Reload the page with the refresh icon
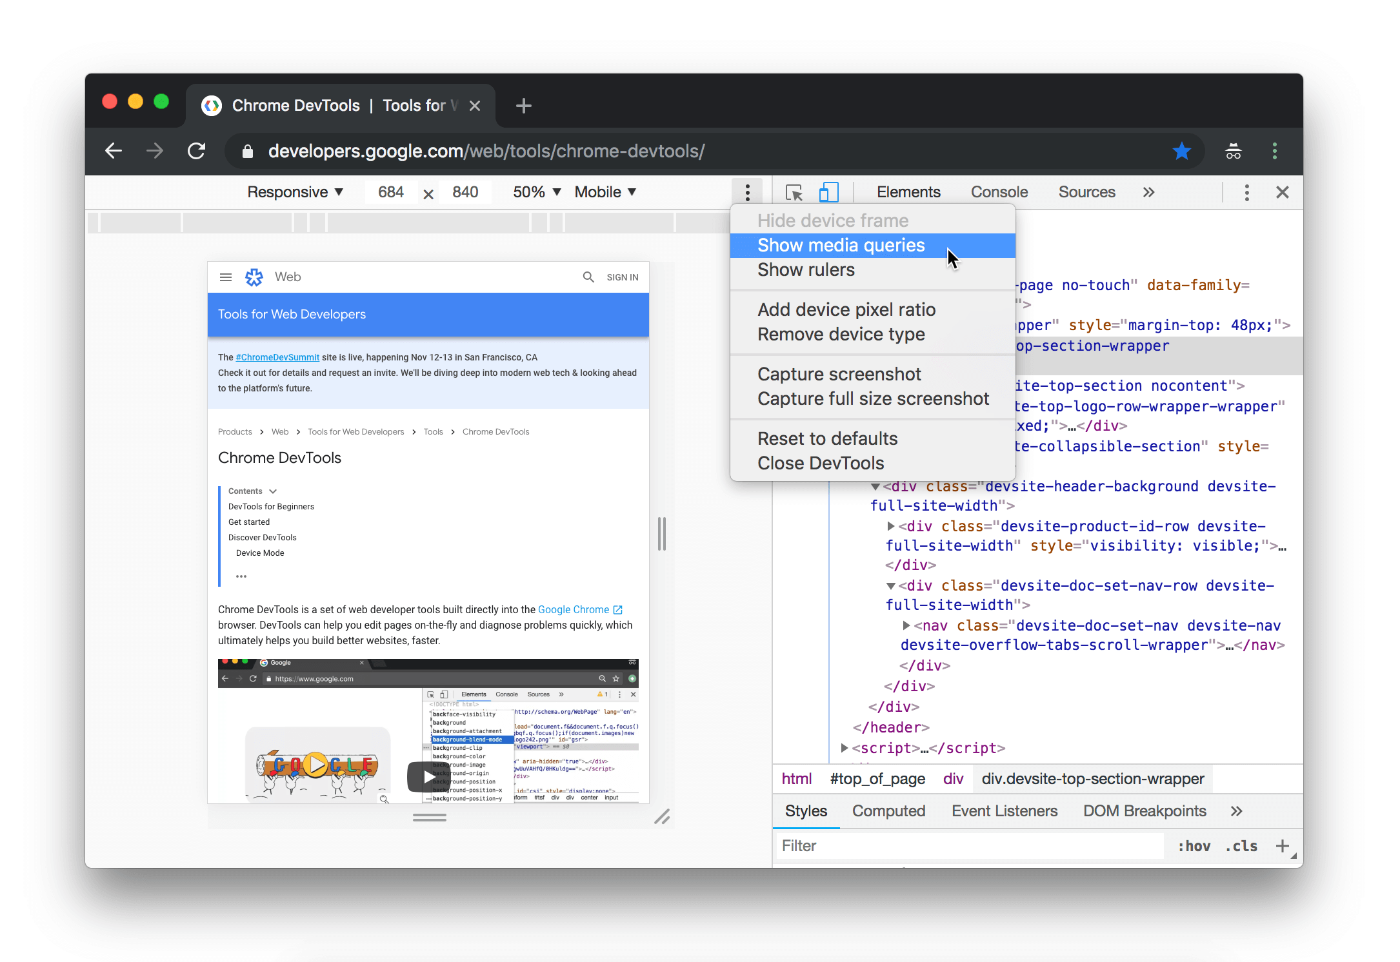This screenshot has width=1400, height=962. click(197, 151)
